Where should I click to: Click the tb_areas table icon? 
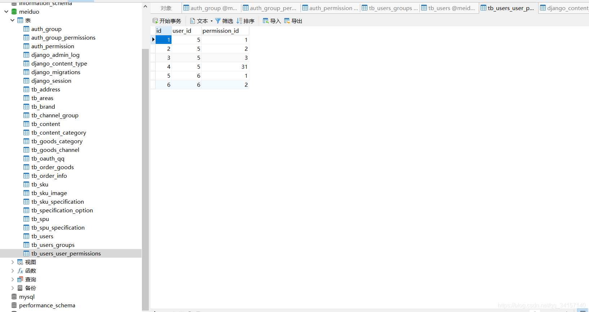[x=26, y=98]
